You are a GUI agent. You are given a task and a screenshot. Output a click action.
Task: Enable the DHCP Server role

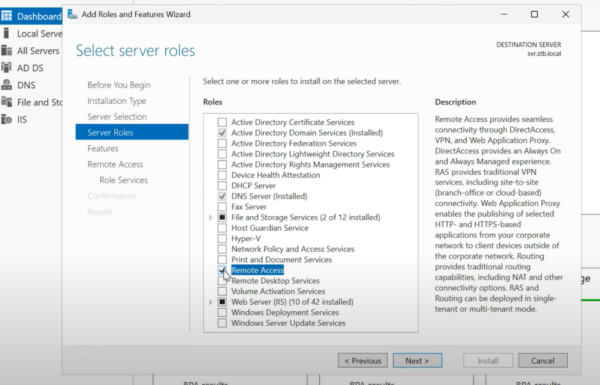(221, 185)
